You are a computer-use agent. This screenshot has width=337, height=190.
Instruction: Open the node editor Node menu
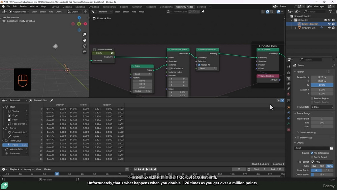click(142, 11)
